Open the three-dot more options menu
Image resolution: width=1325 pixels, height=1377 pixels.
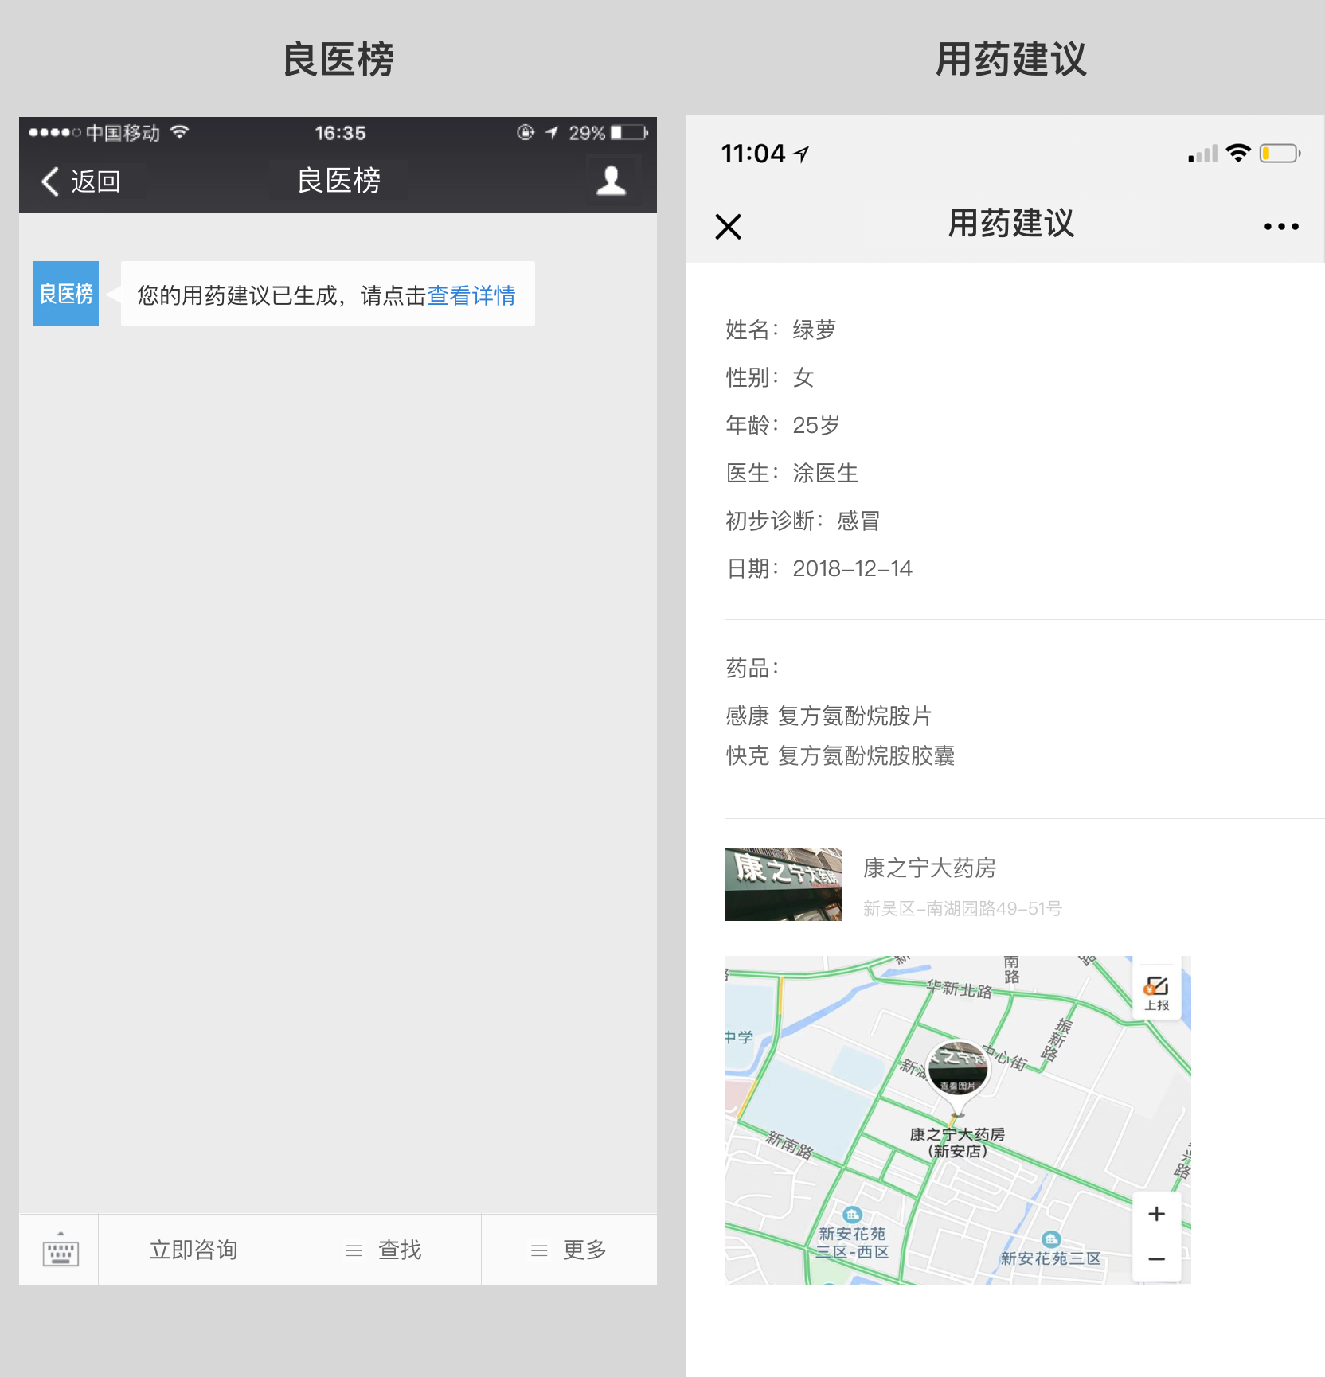[1280, 227]
